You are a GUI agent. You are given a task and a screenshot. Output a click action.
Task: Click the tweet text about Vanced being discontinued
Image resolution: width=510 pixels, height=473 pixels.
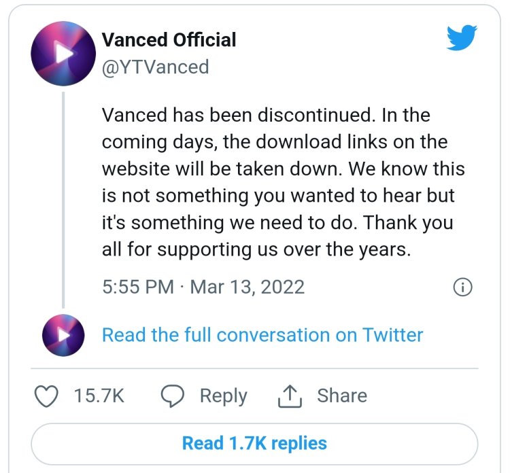(283, 182)
